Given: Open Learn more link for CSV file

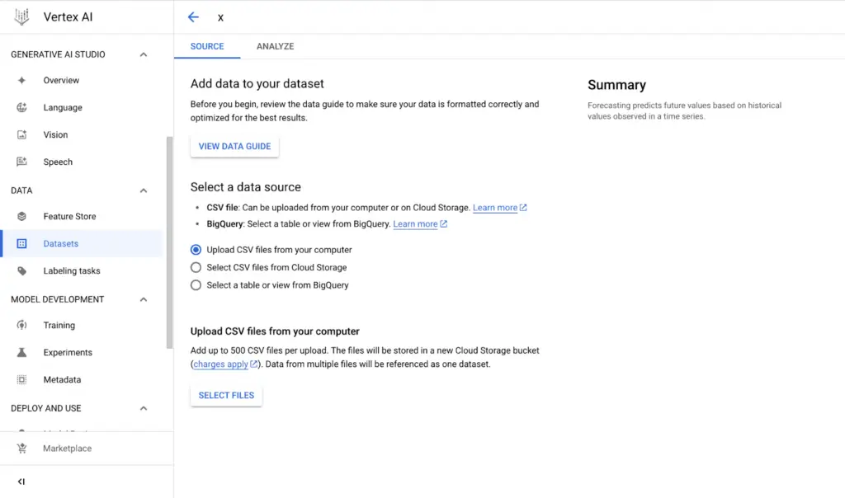Looking at the screenshot, I should pos(495,207).
